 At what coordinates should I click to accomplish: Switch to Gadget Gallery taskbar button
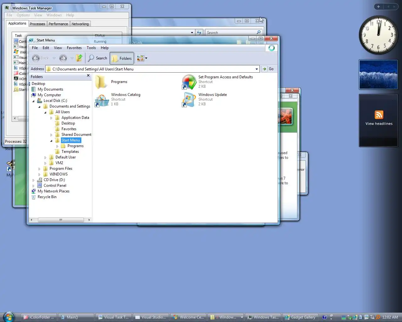tap(300, 317)
